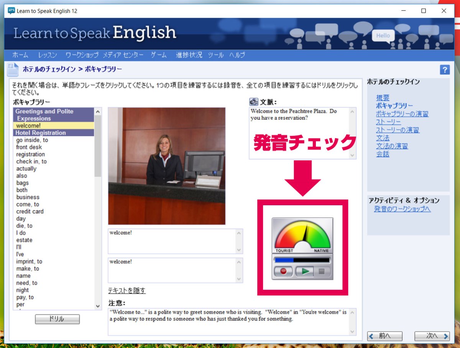Open the ツール menu
Viewport: 460px width, 348px height.
[x=215, y=55]
